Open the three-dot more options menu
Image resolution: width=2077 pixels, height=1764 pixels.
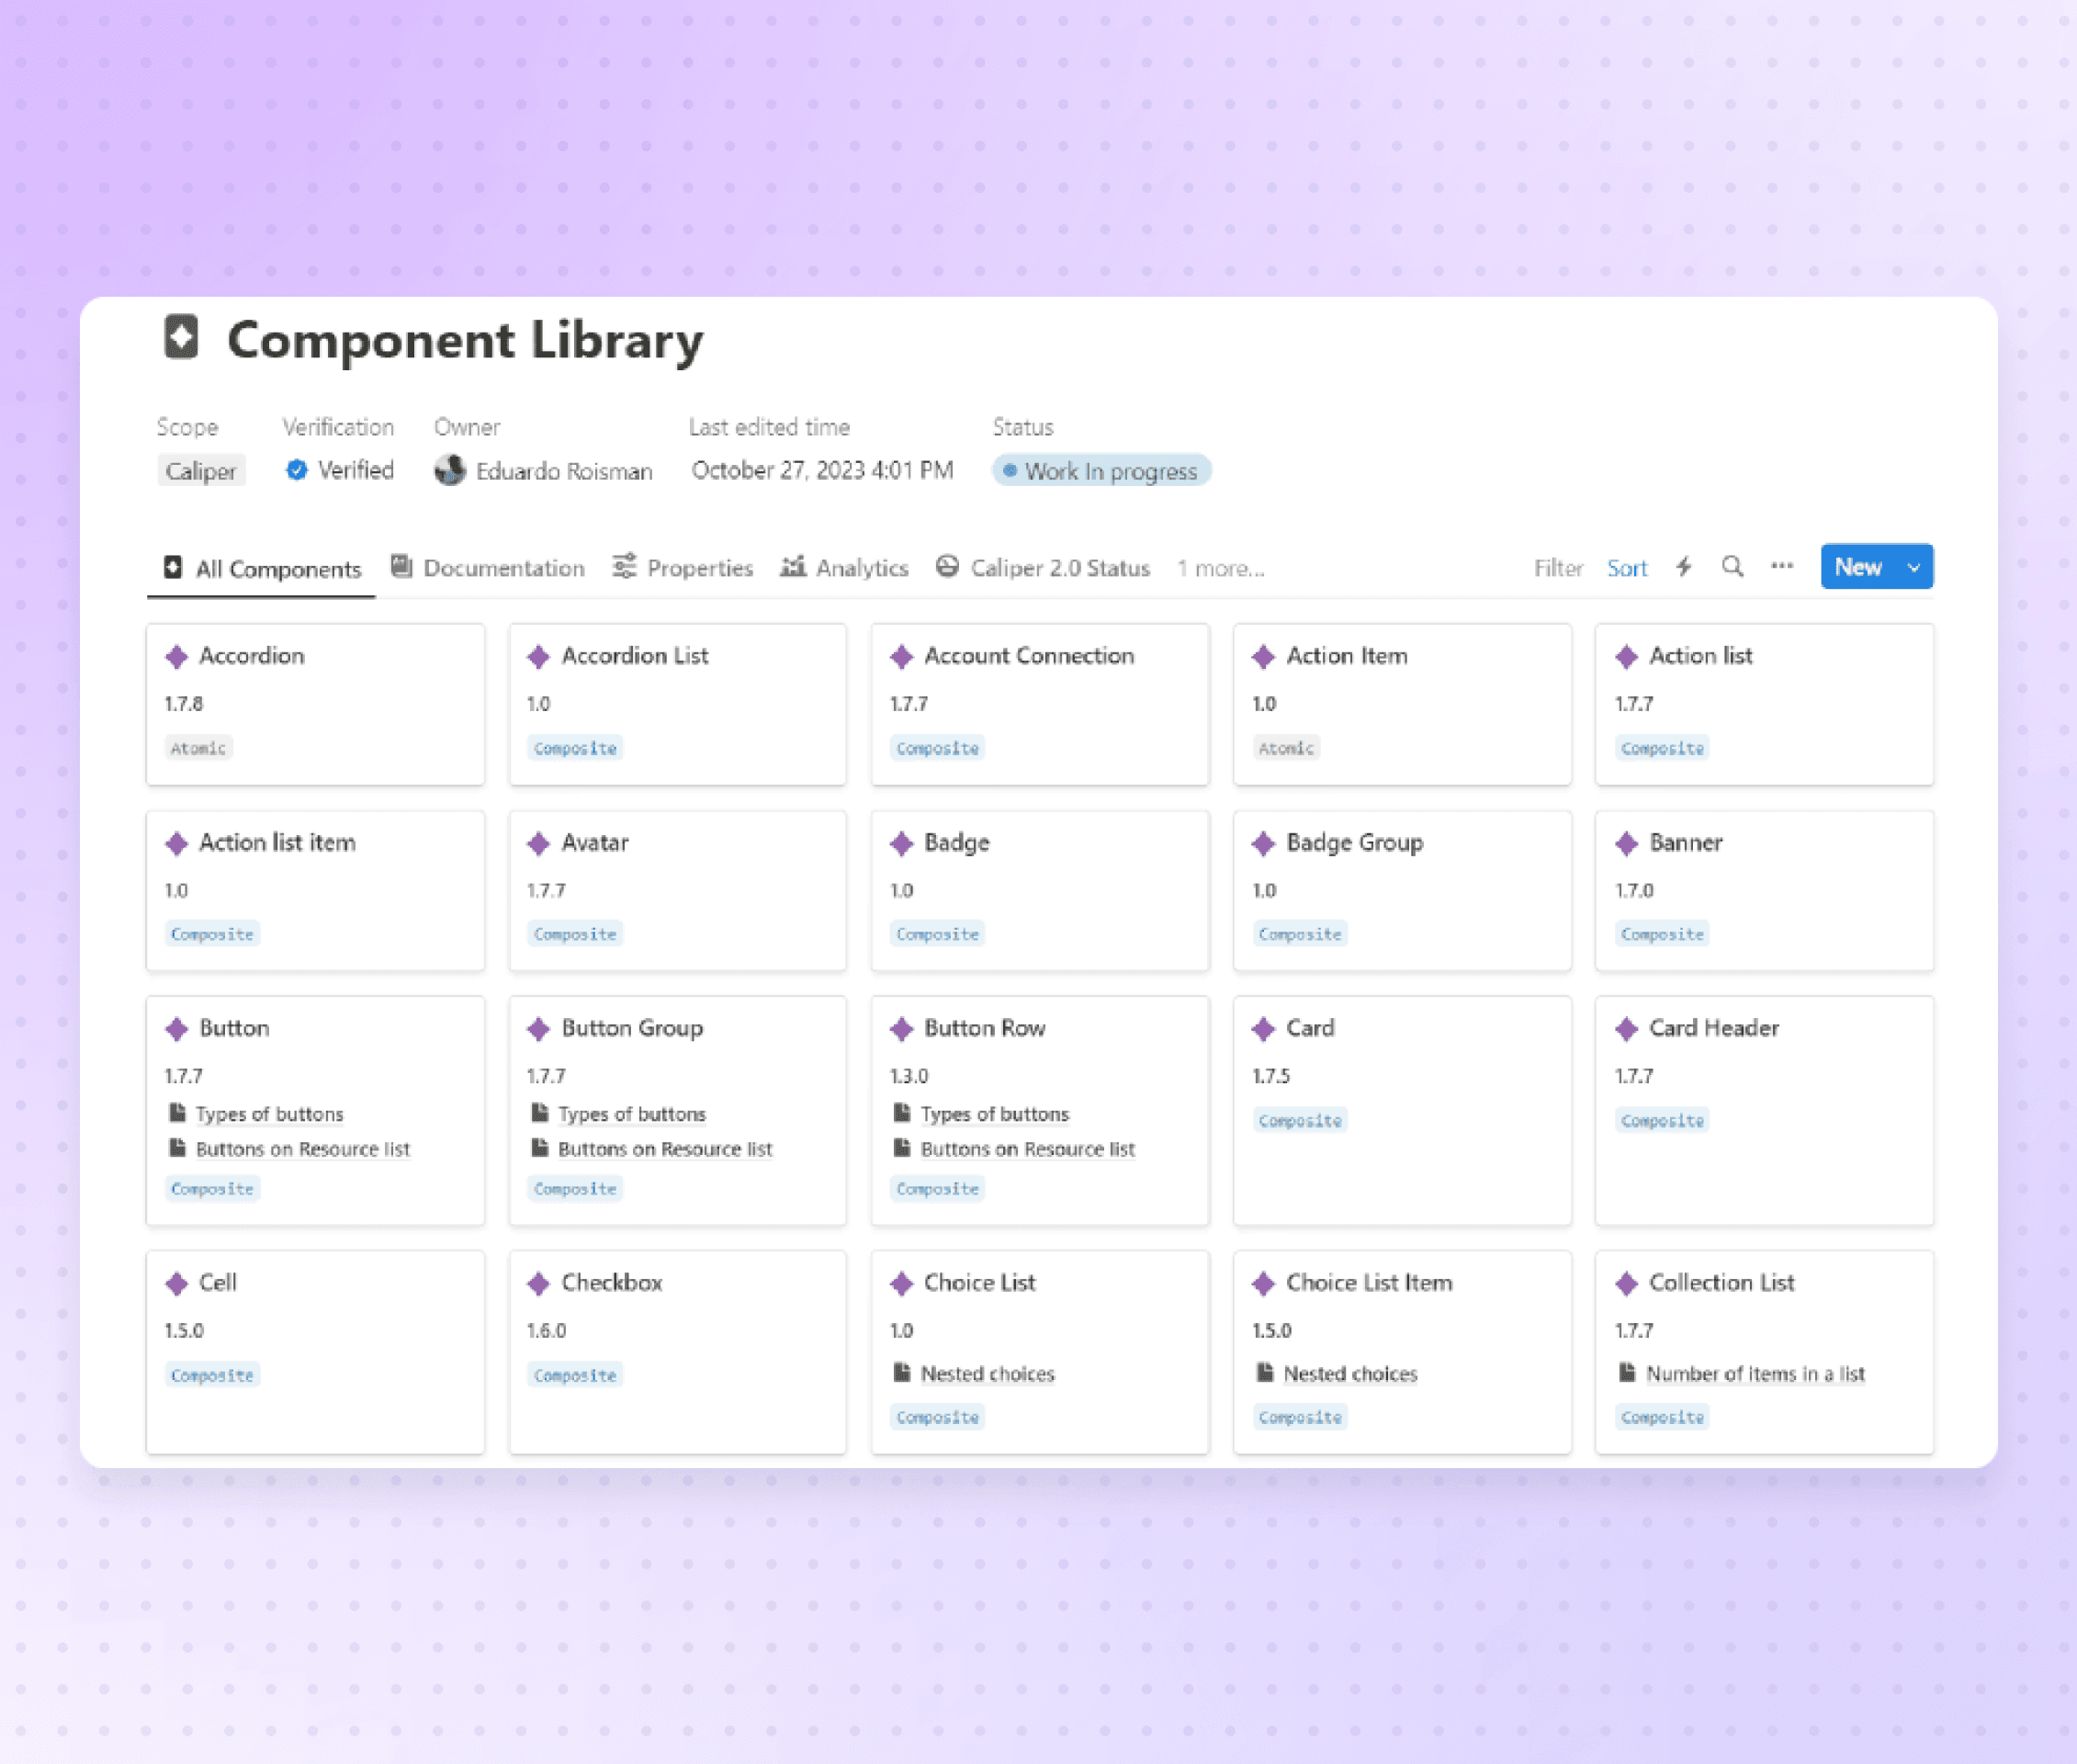click(x=1781, y=566)
